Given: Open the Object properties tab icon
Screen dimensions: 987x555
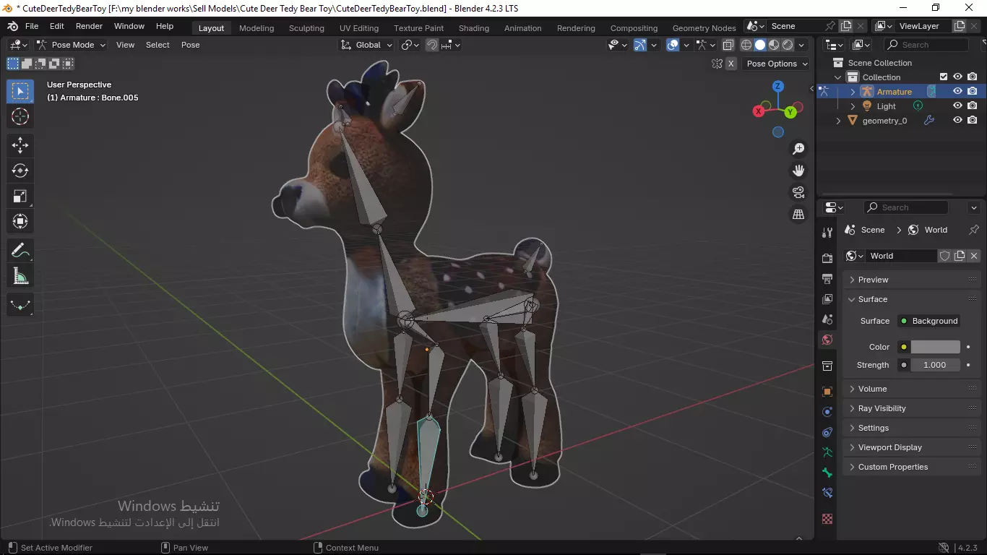Looking at the screenshot, I should coord(827,392).
